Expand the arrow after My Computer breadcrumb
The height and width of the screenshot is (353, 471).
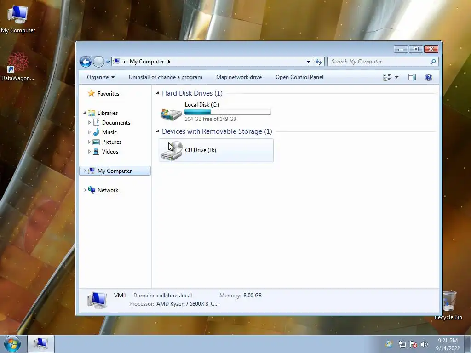click(169, 62)
